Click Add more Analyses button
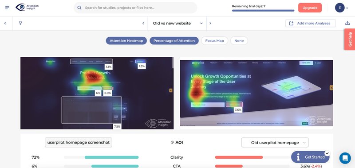 (310, 23)
